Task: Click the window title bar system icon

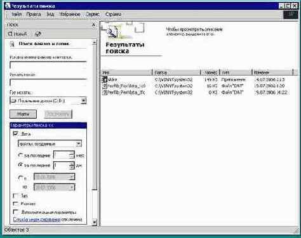Action: point(8,6)
